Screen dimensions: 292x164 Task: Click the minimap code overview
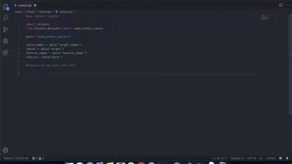[x=266, y=17]
